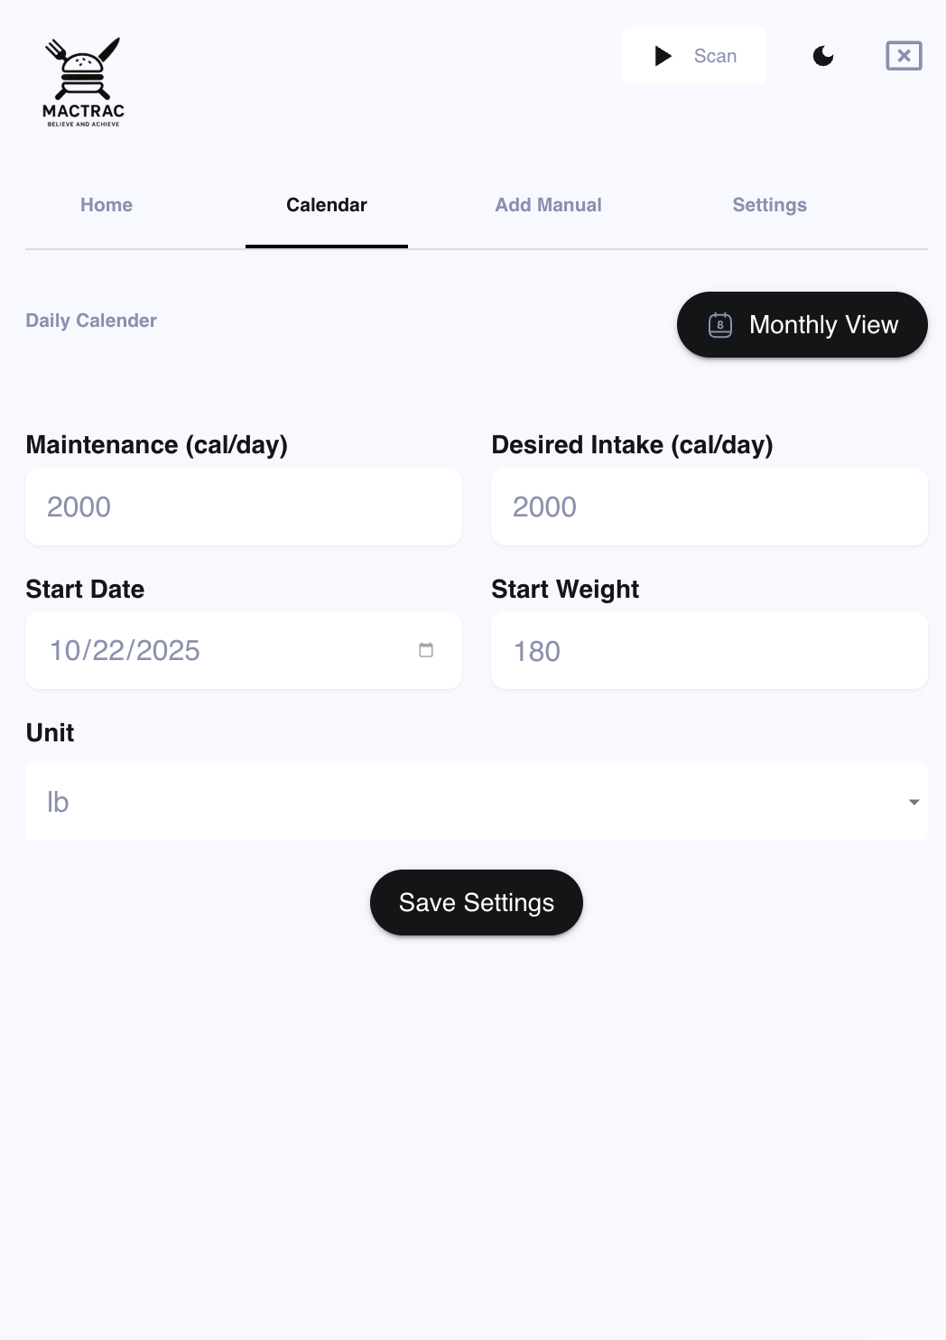Expand the Unit selector chevron
Image resolution: width=946 pixels, height=1340 pixels.
912,802
